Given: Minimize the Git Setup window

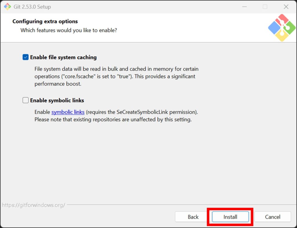Looking at the screenshot, I should point(244,7).
